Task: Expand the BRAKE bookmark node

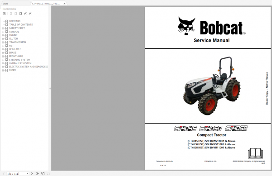Action: coord(3,52)
